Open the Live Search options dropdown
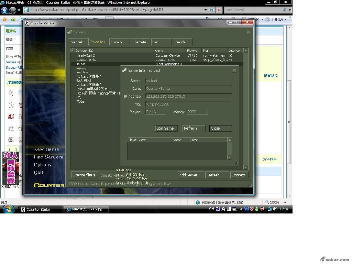352x264 pixels. coord(289,10)
